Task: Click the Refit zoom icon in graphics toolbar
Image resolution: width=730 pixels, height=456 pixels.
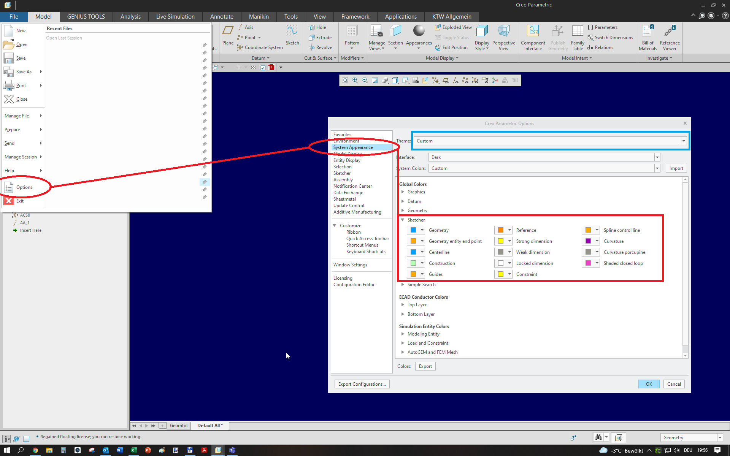Action: (345, 81)
